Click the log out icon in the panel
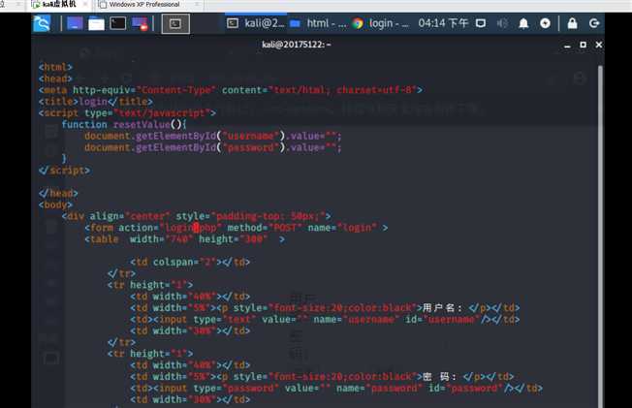Viewport: 632px width, 408px height. click(594, 23)
